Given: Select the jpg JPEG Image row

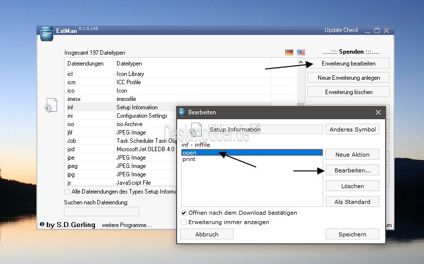Looking at the screenshot, I should coord(121,174).
